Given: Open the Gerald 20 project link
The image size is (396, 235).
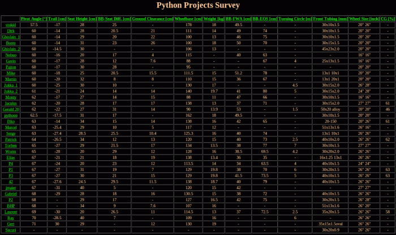Looking at the screenshot, I should pyautogui.click(x=11, y=109).
